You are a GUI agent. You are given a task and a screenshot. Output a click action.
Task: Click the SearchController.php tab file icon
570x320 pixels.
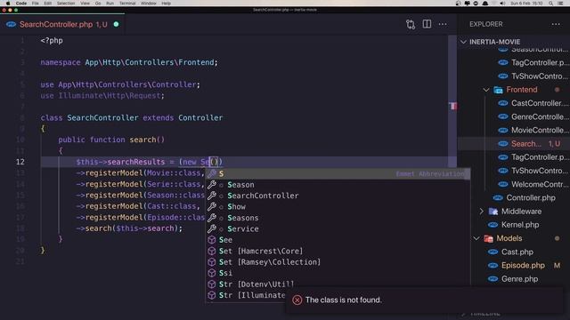(11, 24)
